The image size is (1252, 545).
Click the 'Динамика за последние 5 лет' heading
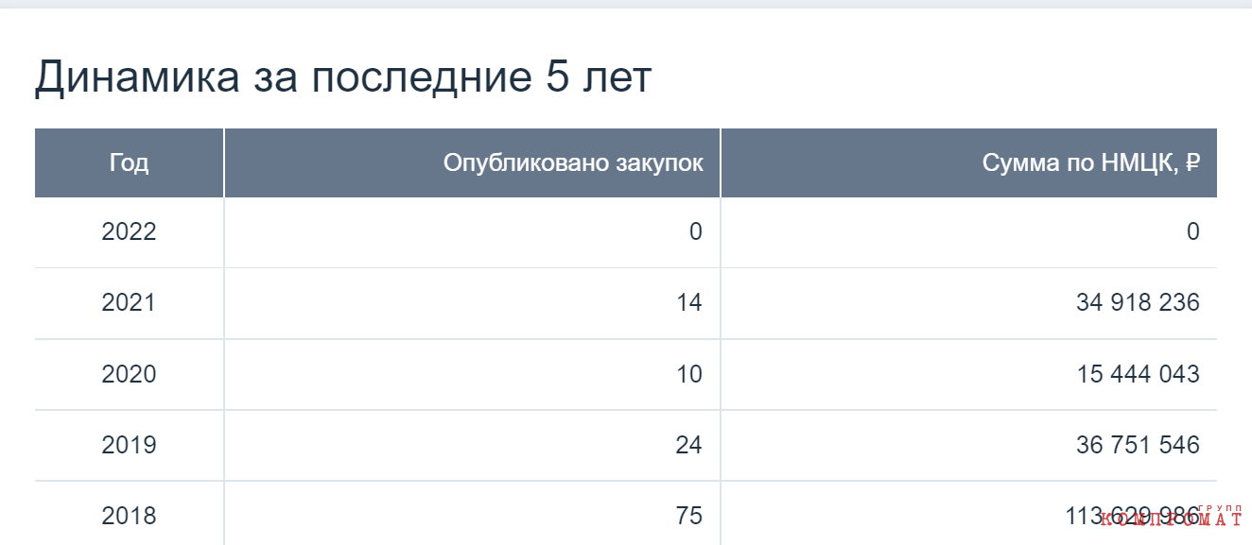pos(343,77)
